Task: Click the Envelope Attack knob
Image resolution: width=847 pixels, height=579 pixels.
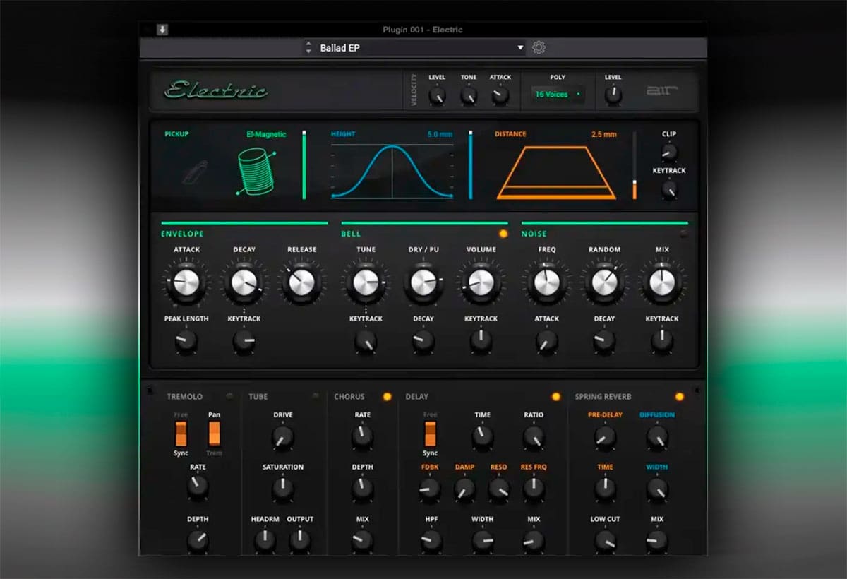Action: coord(186,283)
